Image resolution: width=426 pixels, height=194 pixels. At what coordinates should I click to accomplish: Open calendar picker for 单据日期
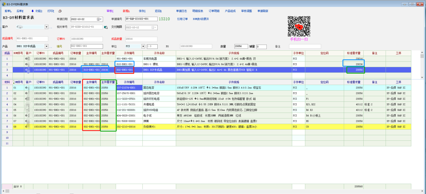pyautogui.click(x=99, y=19)
